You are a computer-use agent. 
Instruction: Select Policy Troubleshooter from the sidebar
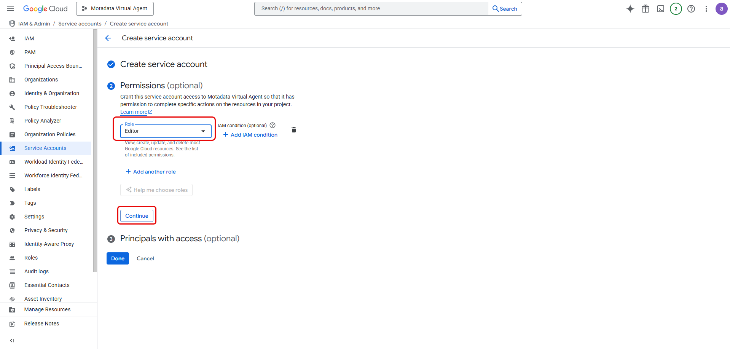(50, 107)
